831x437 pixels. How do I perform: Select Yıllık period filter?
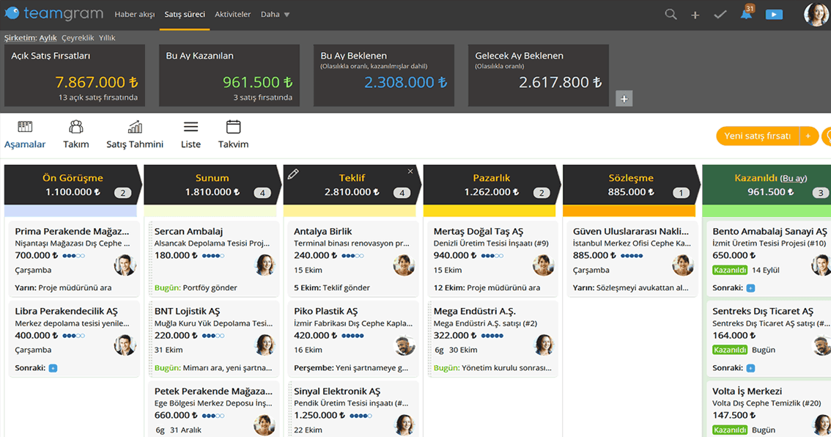pyautogui.click(x=107, y=37)
